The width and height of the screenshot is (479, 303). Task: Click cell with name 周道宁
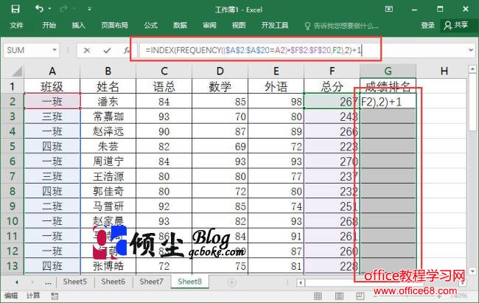point(108,161)
